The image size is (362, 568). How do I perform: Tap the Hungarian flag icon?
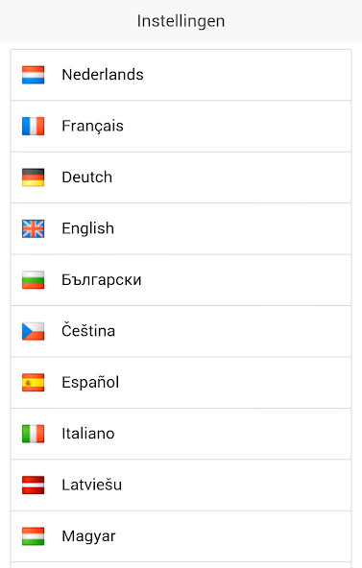(x=33, y=536)
